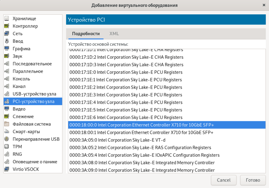Open the Подробности tab
This screenshot has width=269, height=188.
coord(86,34)
